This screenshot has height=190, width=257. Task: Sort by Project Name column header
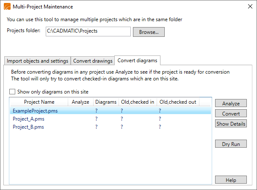39,102
